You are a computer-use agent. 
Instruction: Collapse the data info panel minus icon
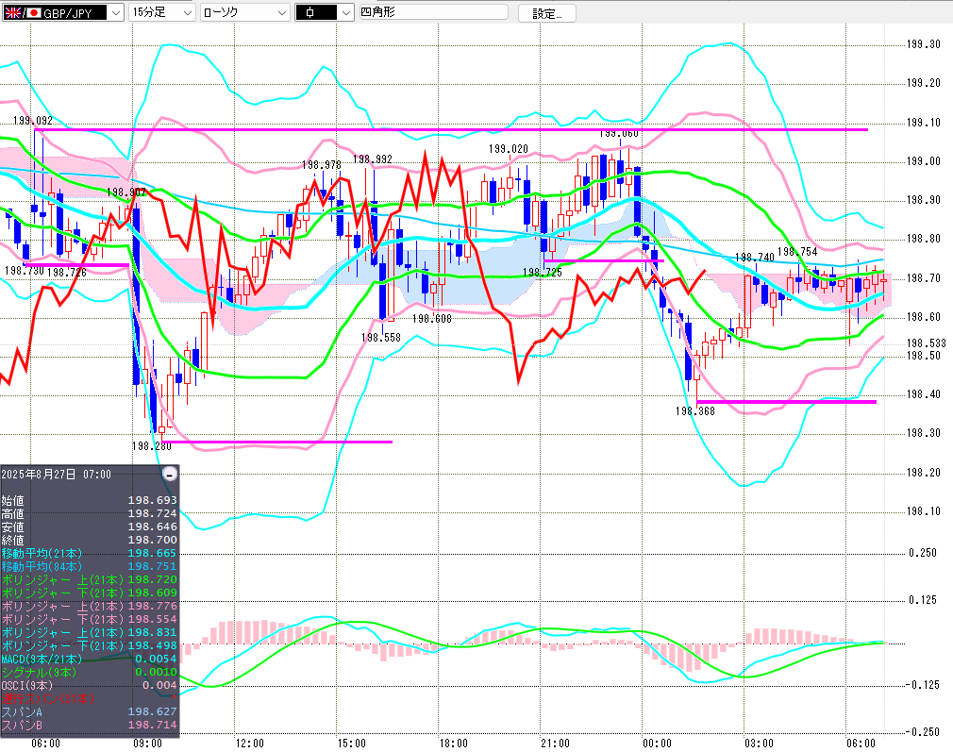click(x=170, y=475)
